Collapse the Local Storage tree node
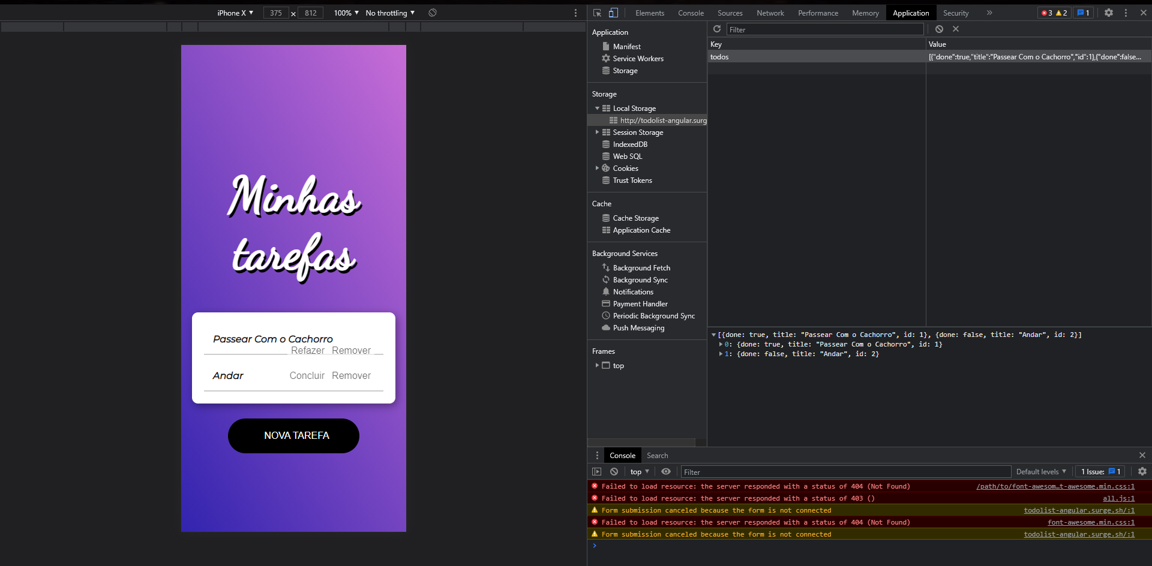Image resolution: width=1152 pixels, height=566 pixels. (x=597, y=109)
